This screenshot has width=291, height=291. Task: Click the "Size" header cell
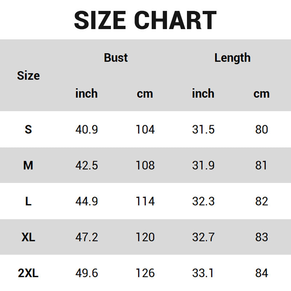[x=28, y=76]
